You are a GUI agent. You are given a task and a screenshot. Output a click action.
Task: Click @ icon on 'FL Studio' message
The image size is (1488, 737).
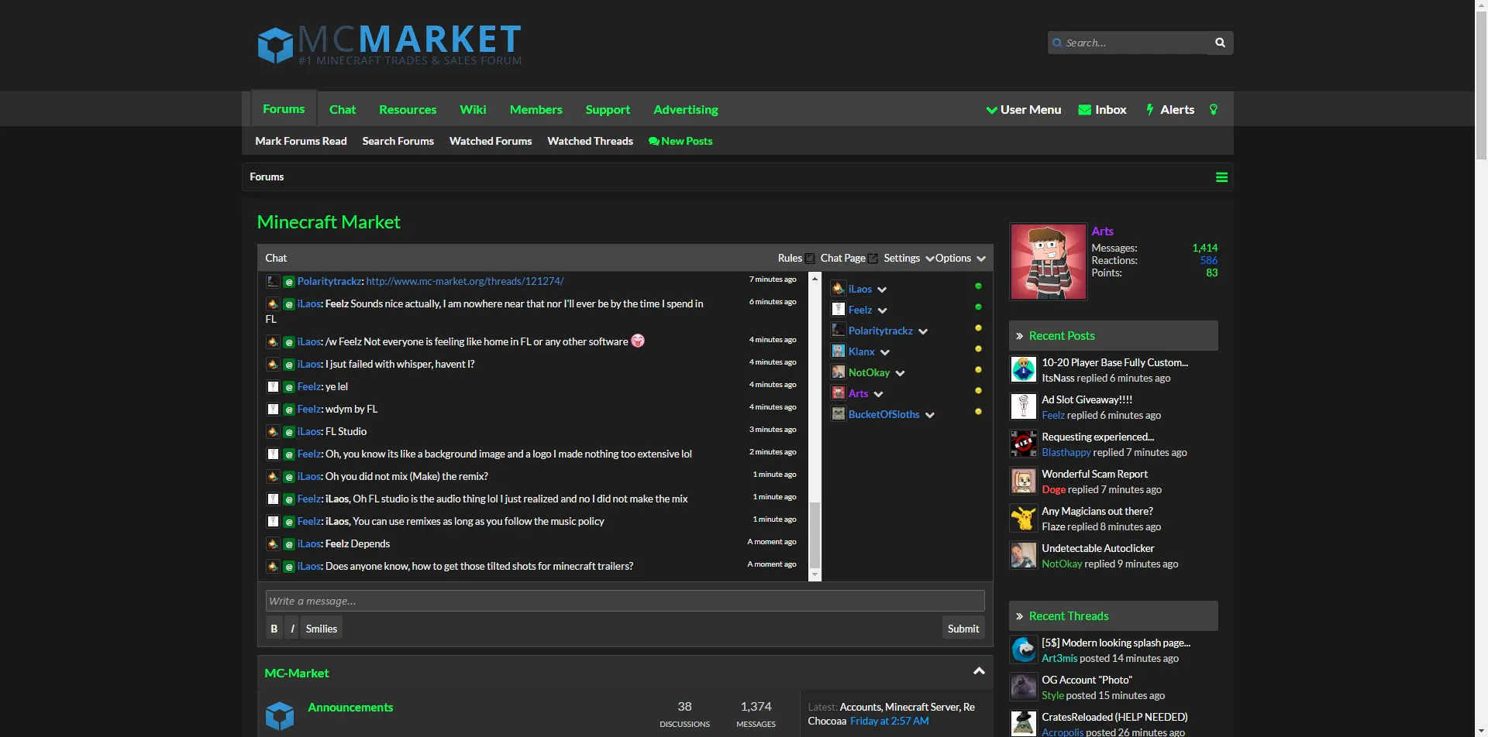tap(289, 432)
